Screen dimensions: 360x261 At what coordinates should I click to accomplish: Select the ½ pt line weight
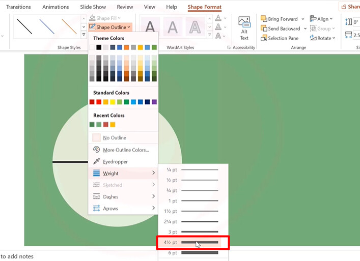(x=193, y=180)
